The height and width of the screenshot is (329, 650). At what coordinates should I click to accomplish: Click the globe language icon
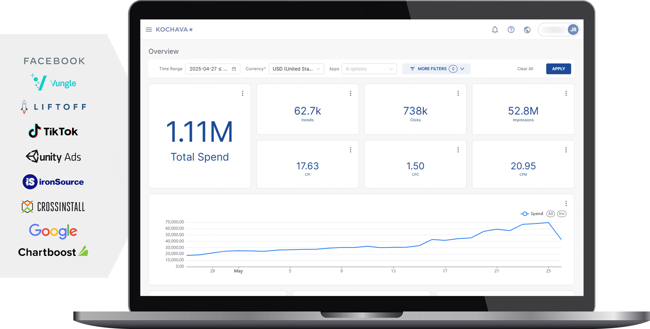(527, 30)
